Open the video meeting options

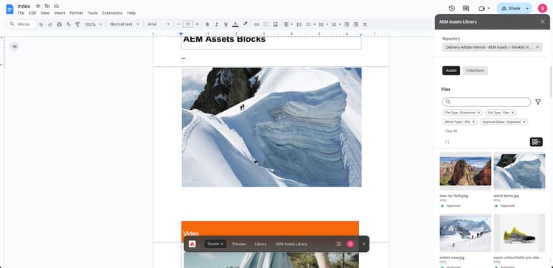point(484,8)
